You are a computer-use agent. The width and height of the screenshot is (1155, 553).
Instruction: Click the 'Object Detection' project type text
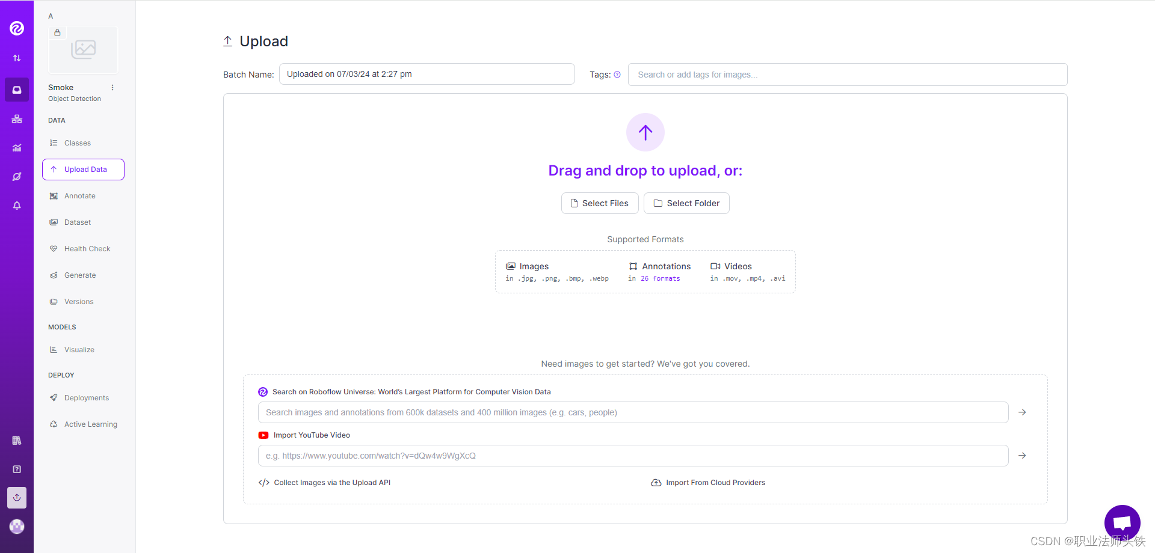click(x=75, y=99)
